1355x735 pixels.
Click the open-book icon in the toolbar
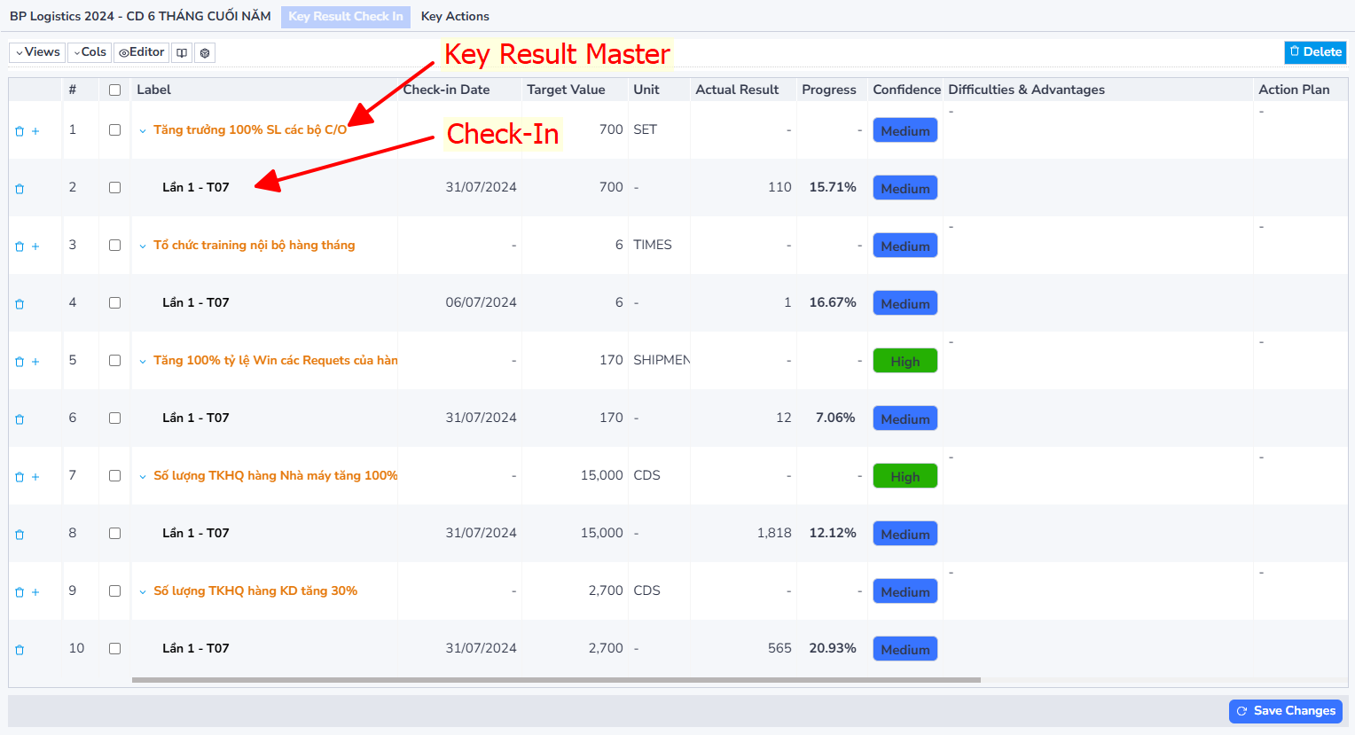point(182,53)
